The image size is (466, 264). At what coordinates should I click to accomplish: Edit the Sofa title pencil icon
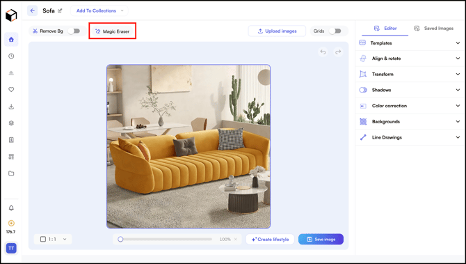60,10
